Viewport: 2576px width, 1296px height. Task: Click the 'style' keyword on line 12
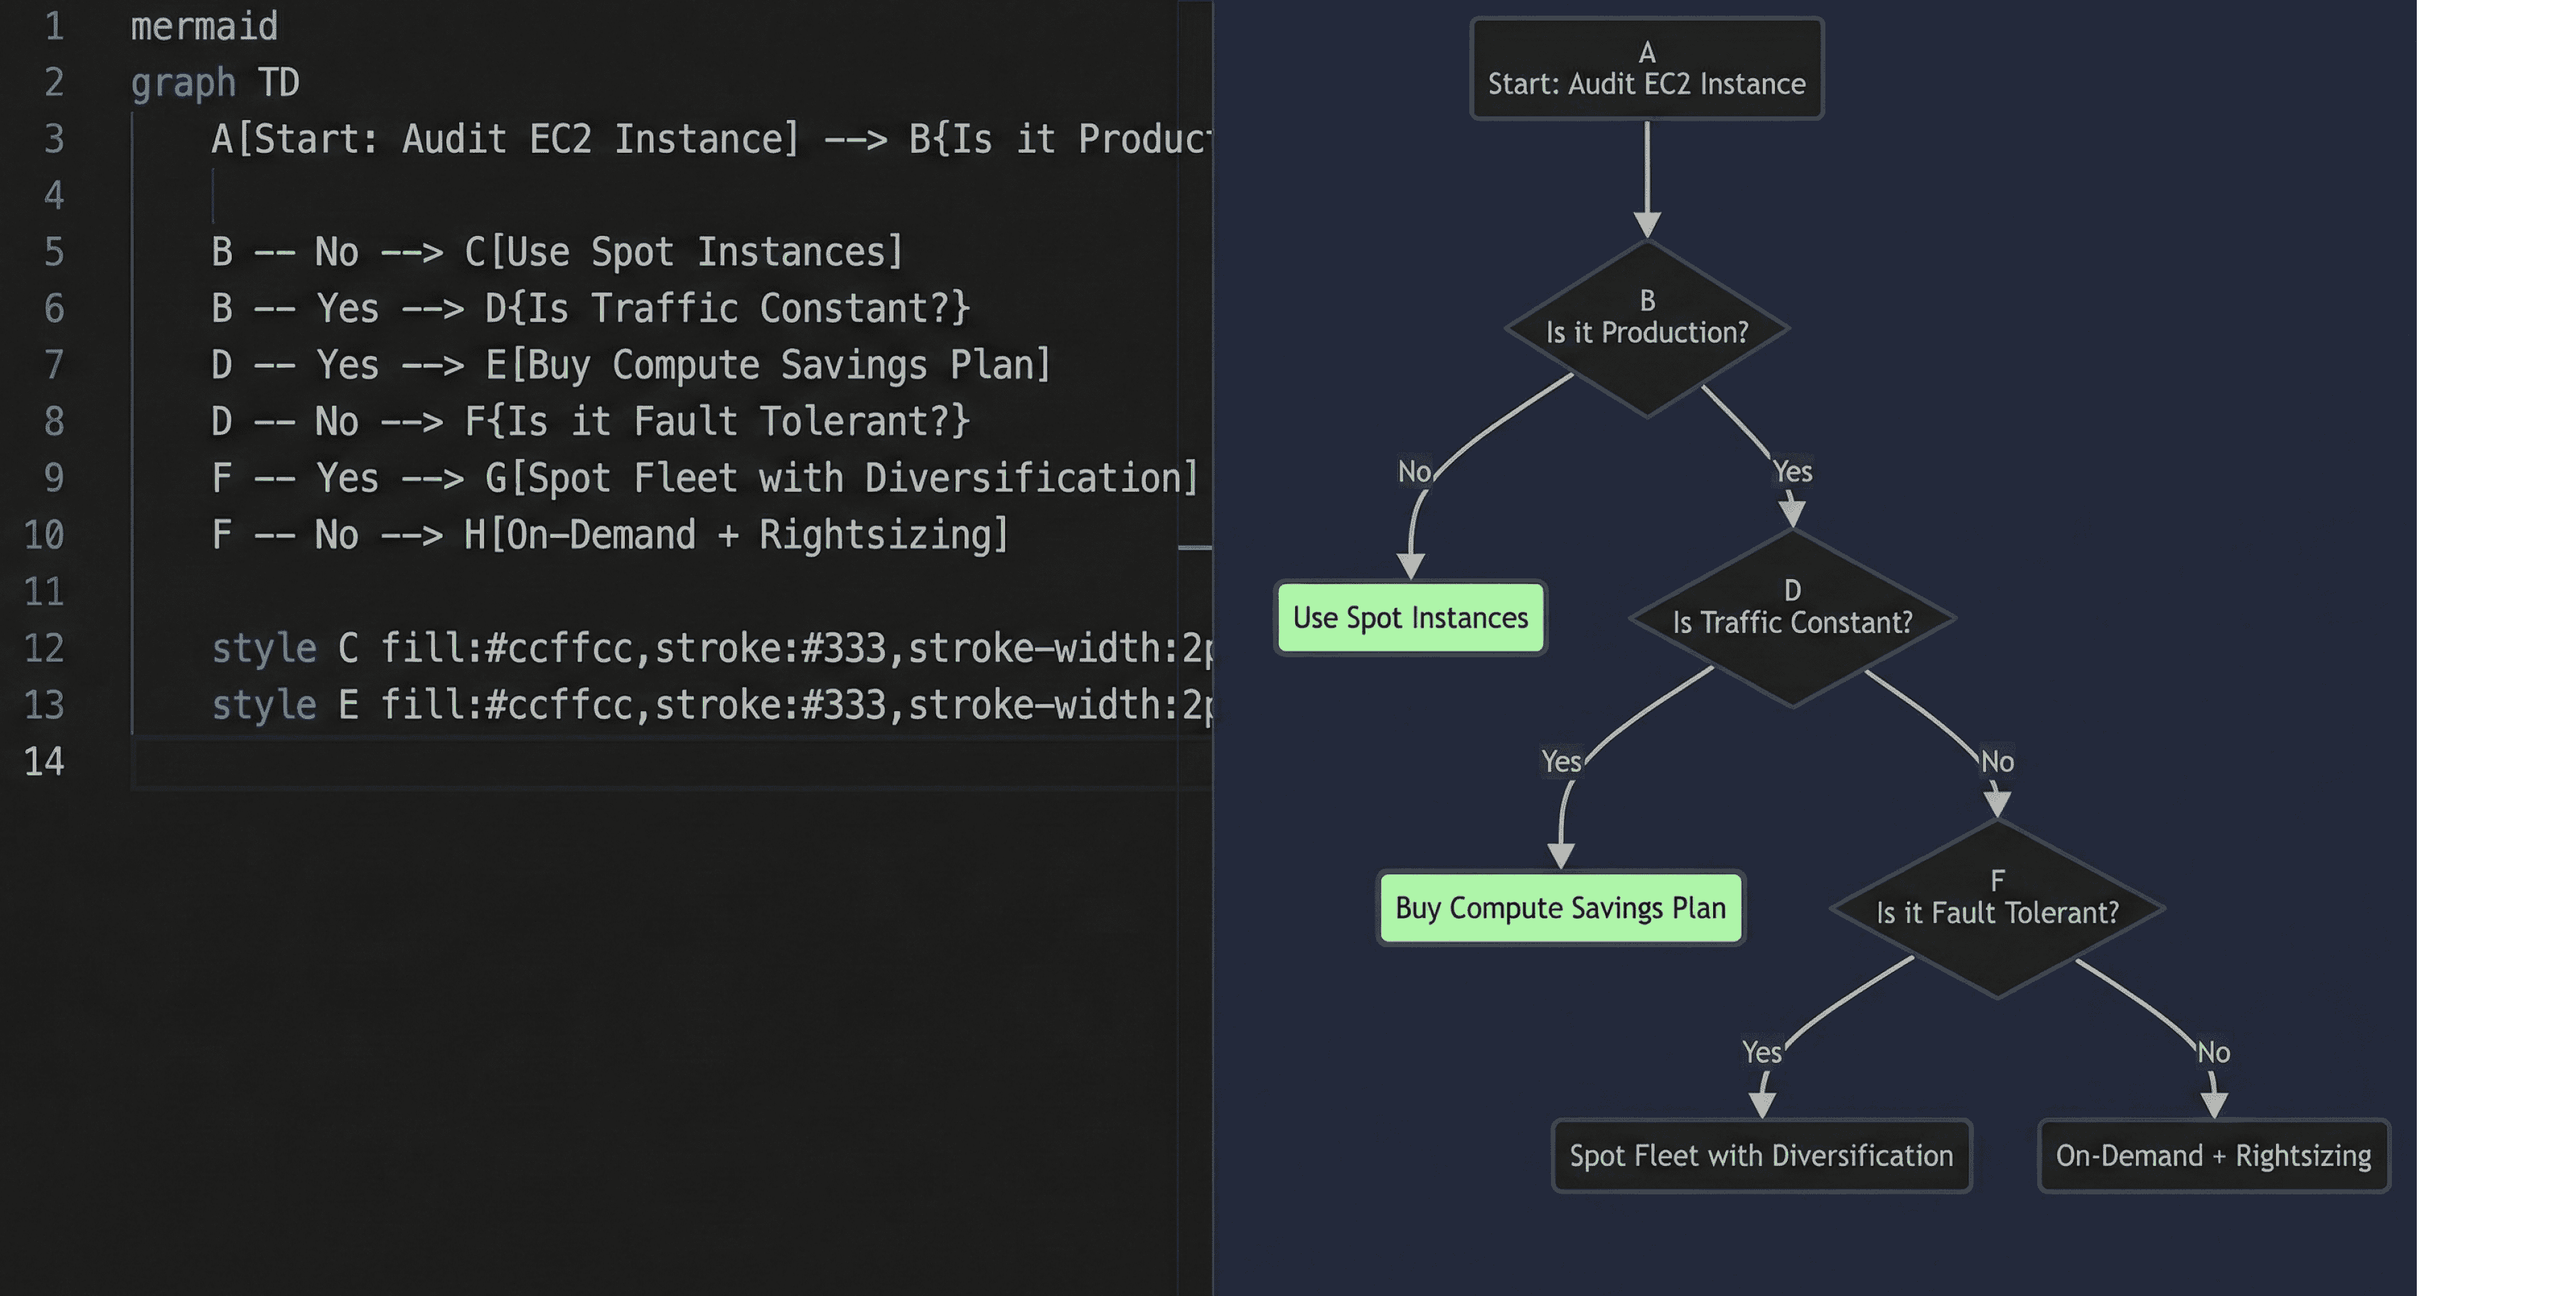[x=264, y=649]
